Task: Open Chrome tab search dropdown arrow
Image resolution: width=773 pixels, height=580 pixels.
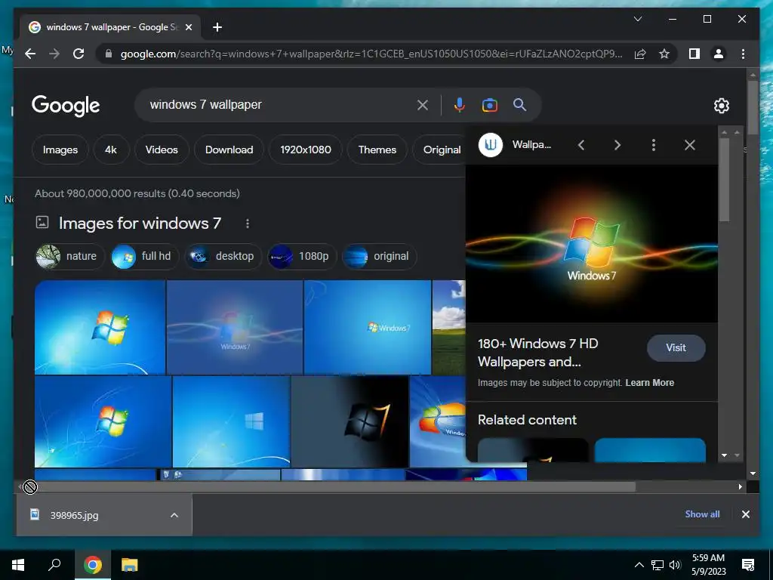Action: tap(637, 19)
